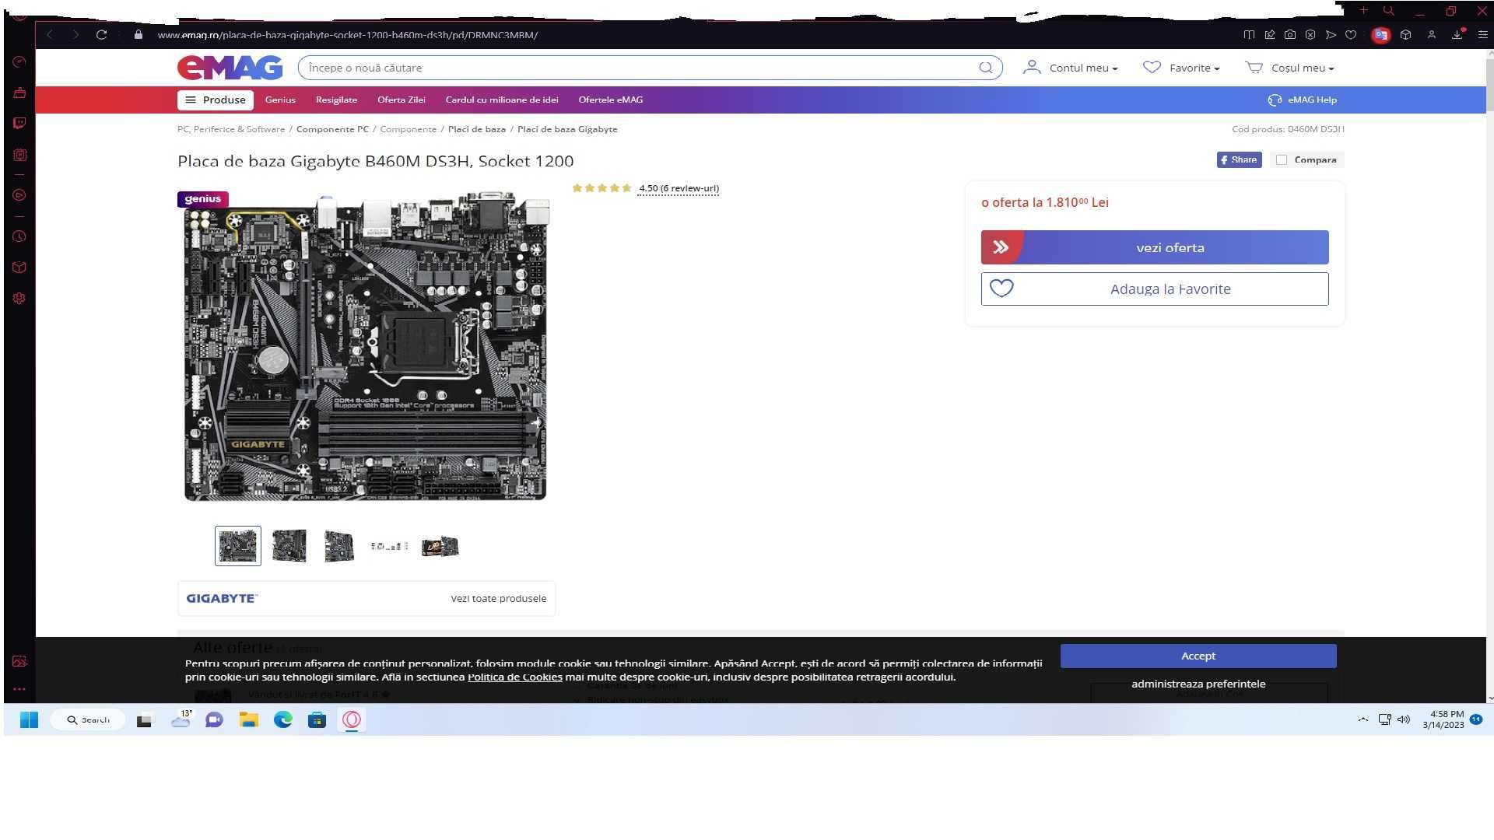Open the Produse menu

click(x=216, y=100)
